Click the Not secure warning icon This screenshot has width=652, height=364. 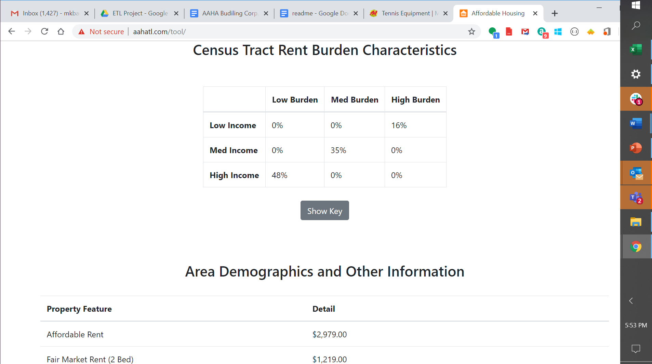tap(81, 32)
